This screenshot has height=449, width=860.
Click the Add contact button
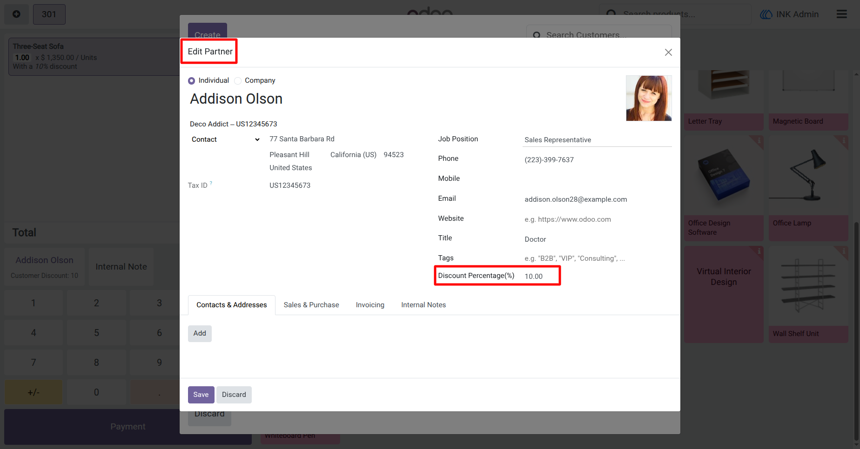(200, 333)
